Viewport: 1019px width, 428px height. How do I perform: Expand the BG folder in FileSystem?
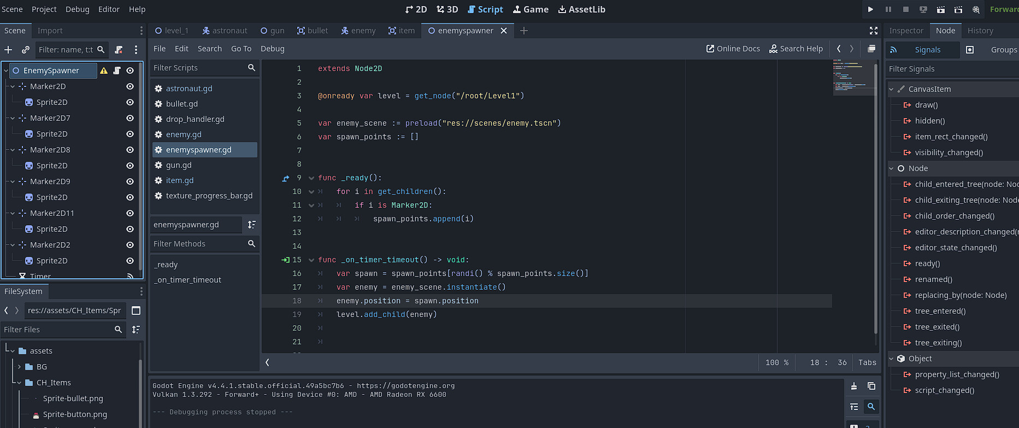pos(20,367)
